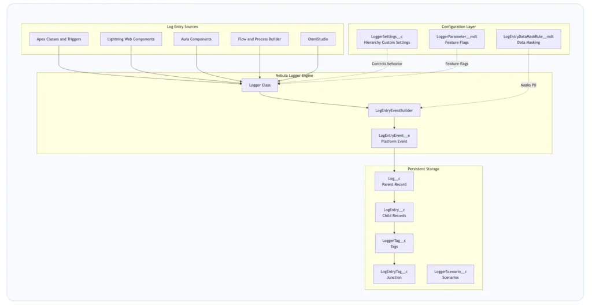Click the LogEntryEvent__e Platform Event node
The width and height of the screenshot is (592, 306).
[394, 138]
